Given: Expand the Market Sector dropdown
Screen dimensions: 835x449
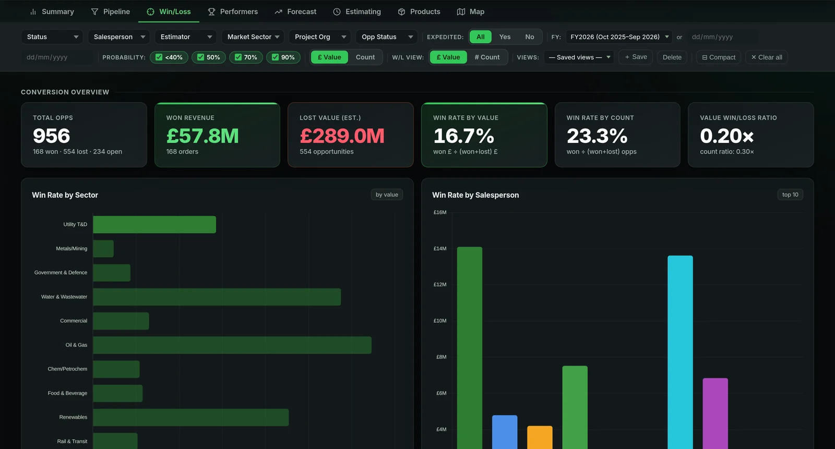Looking at the screenshot, I should tap(253, 37).
